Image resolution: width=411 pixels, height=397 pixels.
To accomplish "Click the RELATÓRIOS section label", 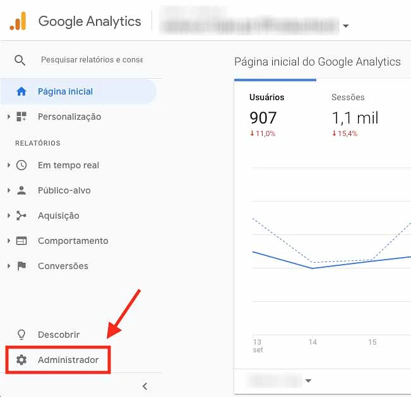I will (38, 143).
